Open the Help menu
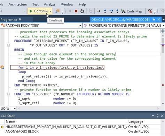The image size is (165, 136). coord(82,5)
